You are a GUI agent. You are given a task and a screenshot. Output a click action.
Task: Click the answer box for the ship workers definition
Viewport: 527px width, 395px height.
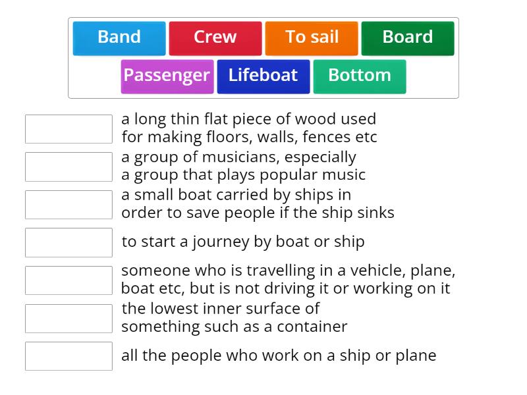pyautogui.click(x=69, y=356)
